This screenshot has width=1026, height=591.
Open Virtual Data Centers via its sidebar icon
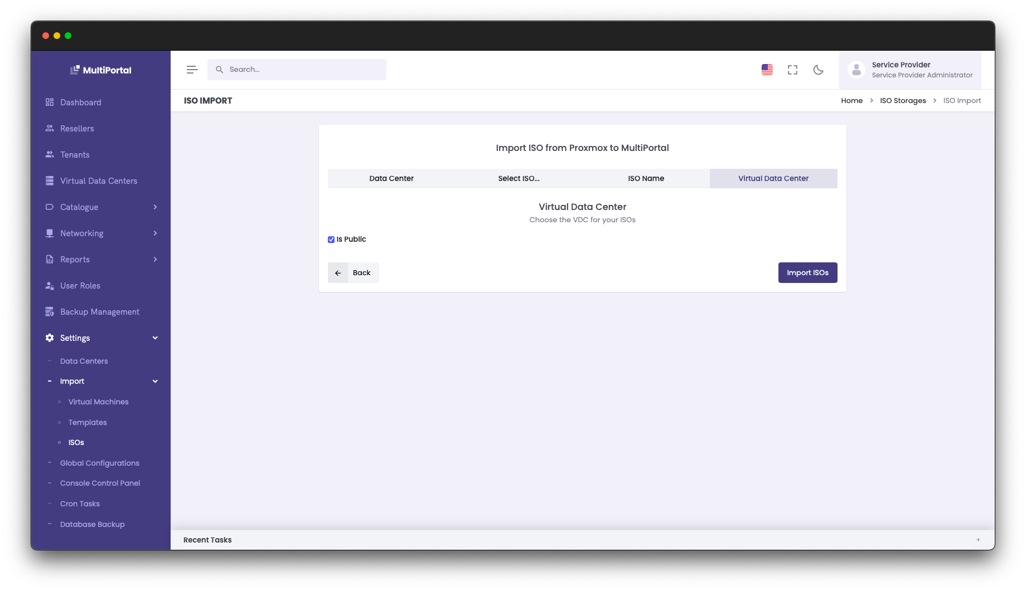tap(50, 180)
